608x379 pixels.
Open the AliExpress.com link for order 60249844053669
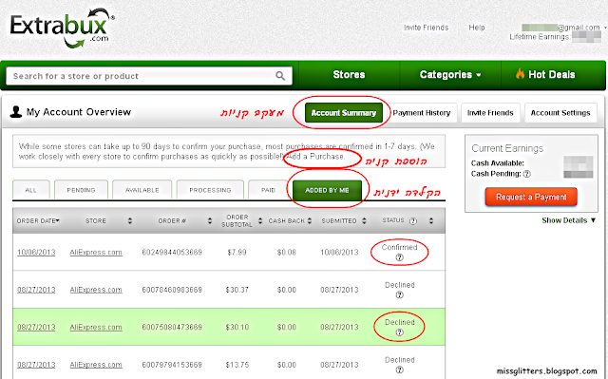coord(96,253)
